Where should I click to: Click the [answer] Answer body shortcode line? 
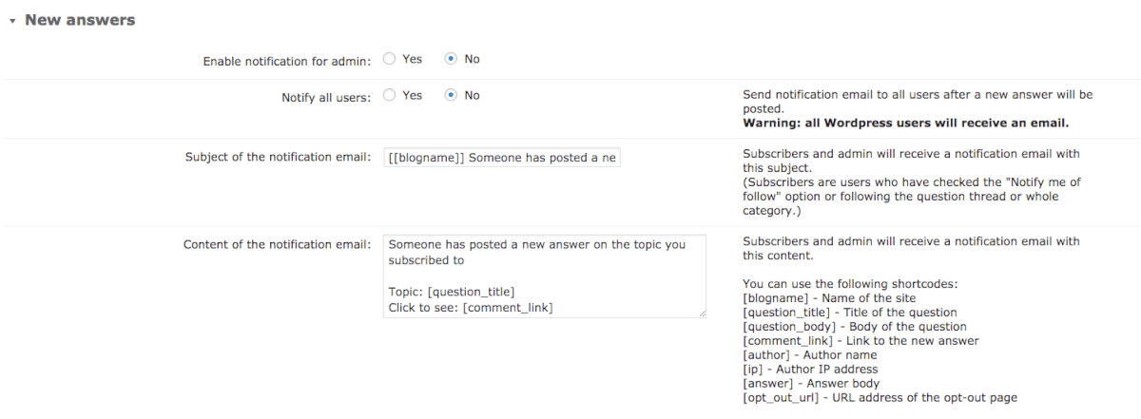pos(811,383)
